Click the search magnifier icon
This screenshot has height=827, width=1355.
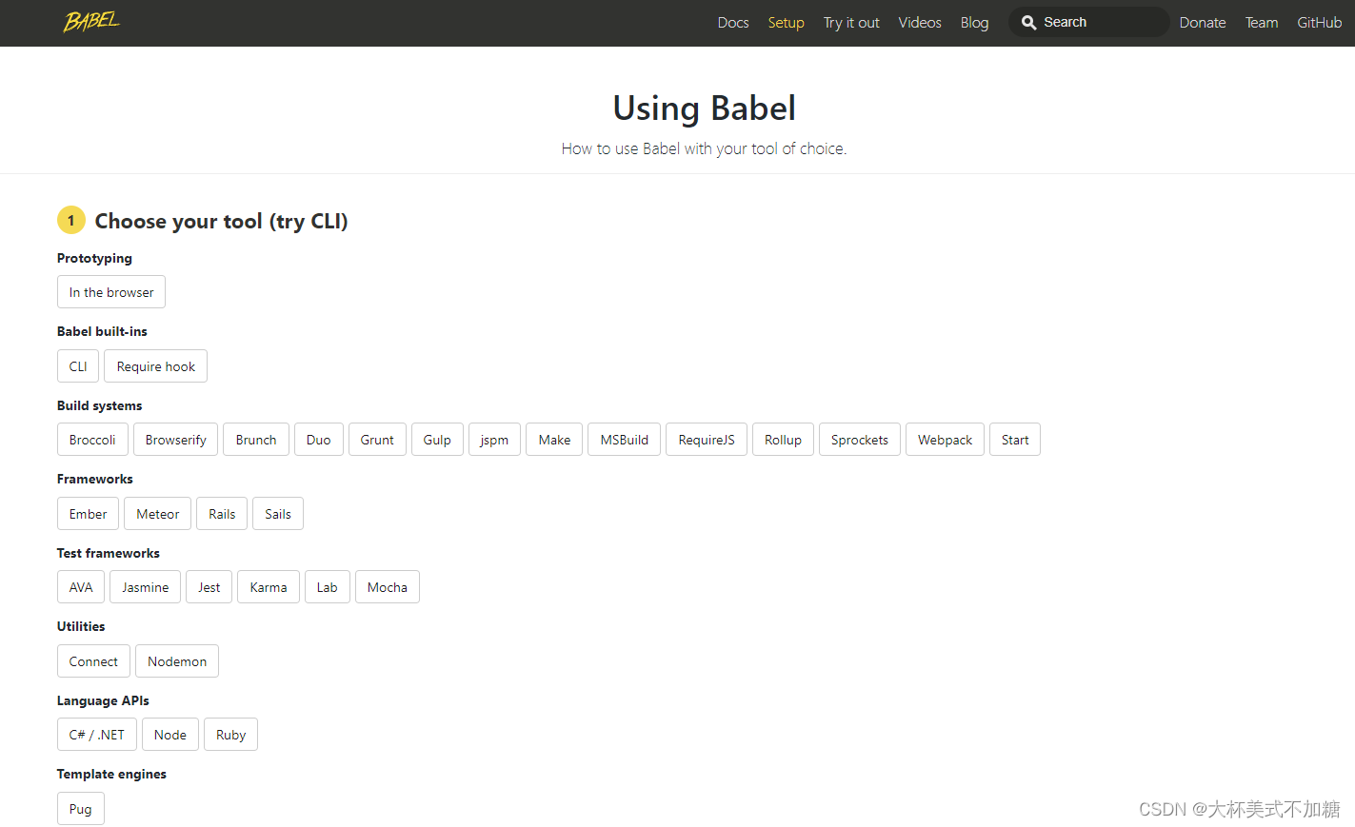coord(1028,22)
